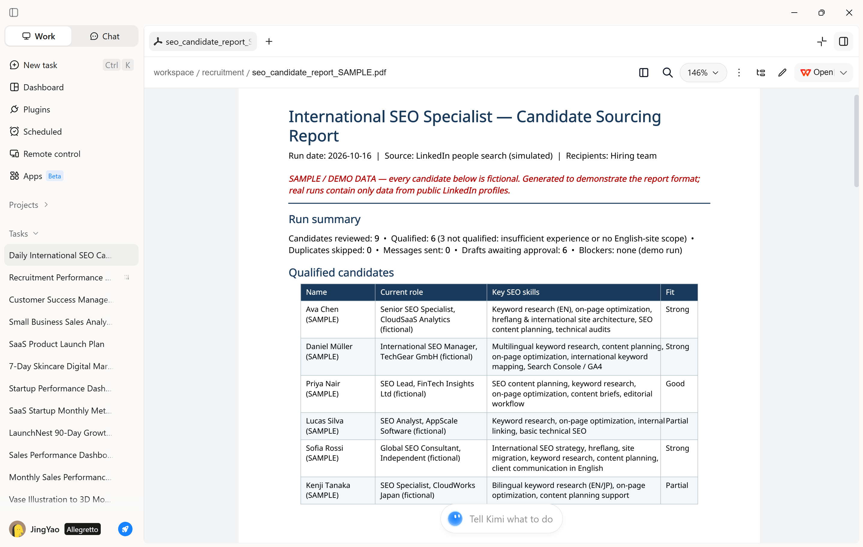The image size is (863, 547).
Task: Click the Ava Chen (SAMPLE) name cell
Action: tap(338, 319)
